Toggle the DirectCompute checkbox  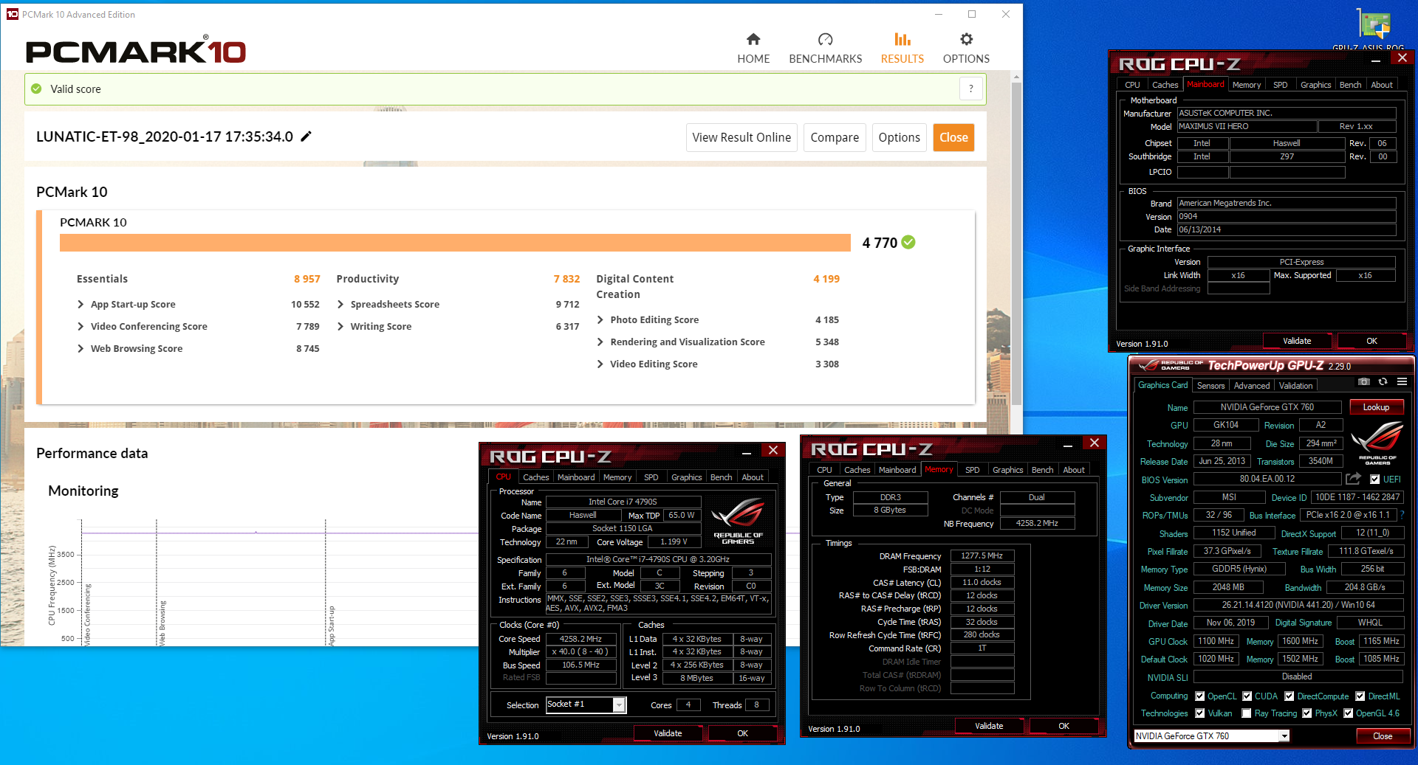coord(1289,696)
